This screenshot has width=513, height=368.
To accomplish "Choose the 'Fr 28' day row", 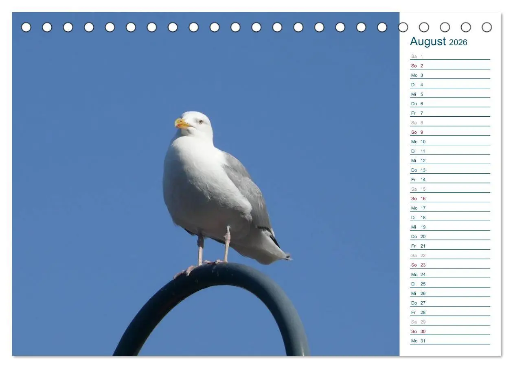I will click(450, 312).
